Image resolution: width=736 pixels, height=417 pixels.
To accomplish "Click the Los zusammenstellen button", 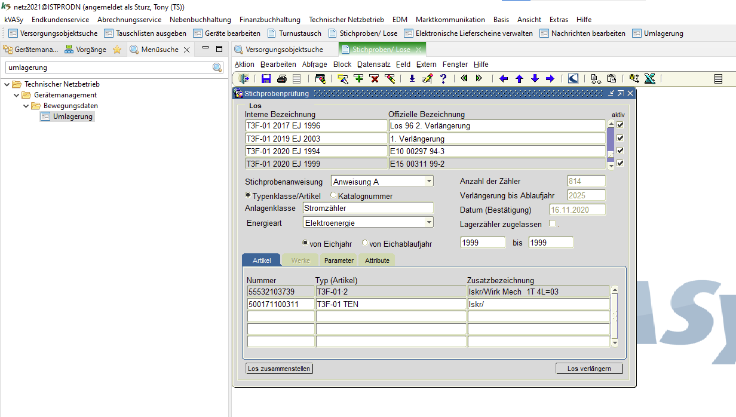I will [279, 369].
